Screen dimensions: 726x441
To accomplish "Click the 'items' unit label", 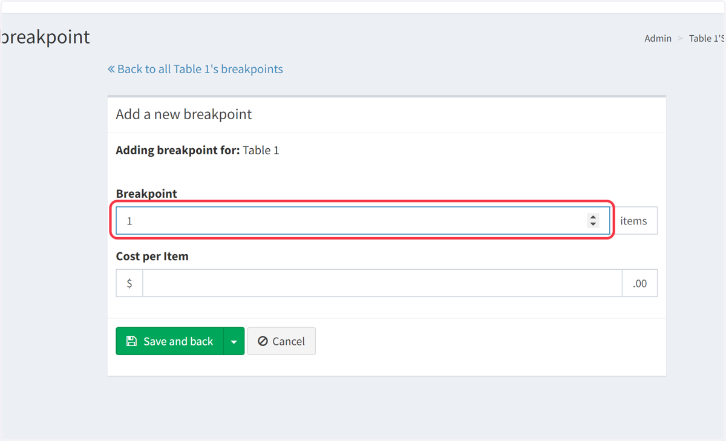I will (633, 221).
